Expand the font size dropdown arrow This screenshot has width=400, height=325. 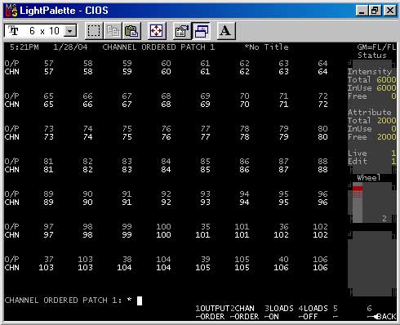(x=70, y=31)
